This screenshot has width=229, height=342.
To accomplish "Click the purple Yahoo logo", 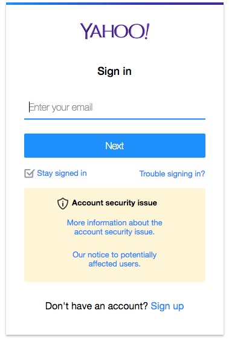I will pyautogui.click(x=115, y=31).
